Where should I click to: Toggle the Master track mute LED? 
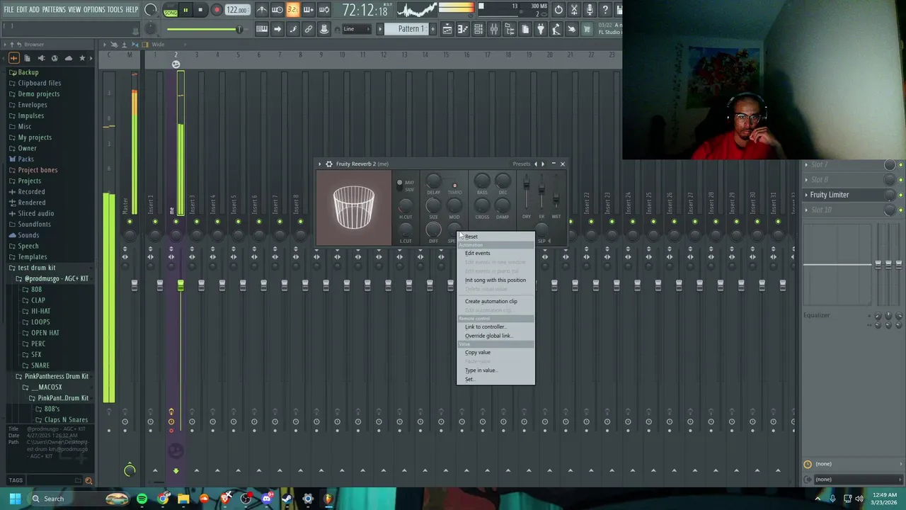pos(130,222)
